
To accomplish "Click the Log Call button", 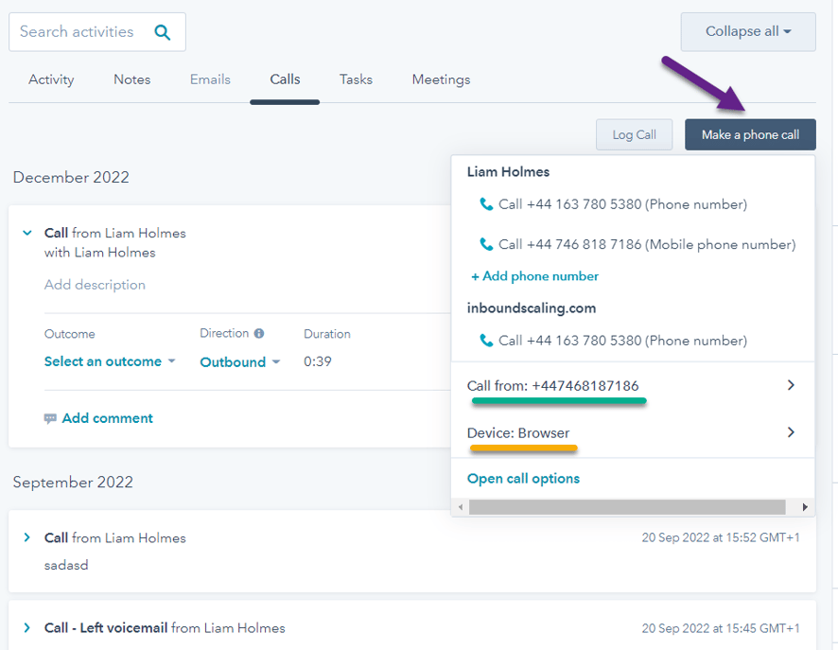I will 634,134.
